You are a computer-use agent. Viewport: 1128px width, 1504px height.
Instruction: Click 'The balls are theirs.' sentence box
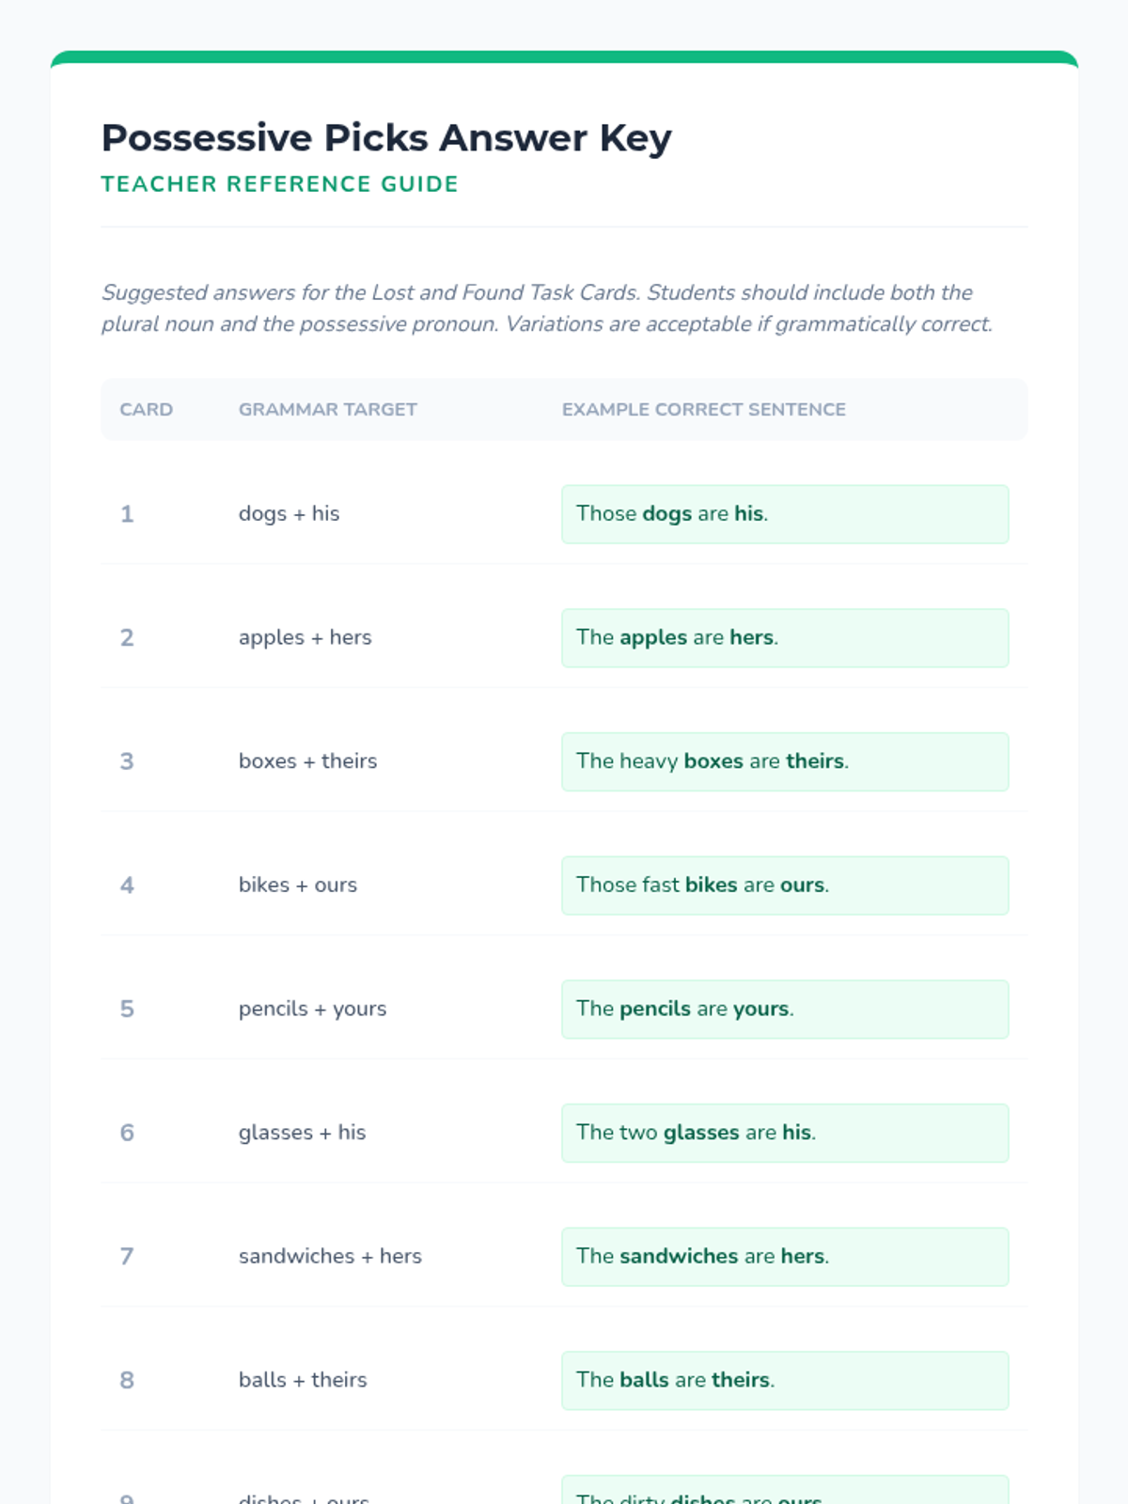(784, 1381)
